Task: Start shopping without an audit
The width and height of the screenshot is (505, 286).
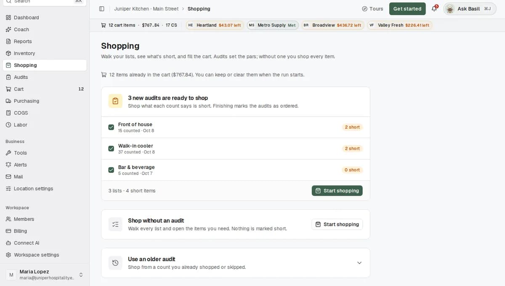Action: (x=337, y=224)
